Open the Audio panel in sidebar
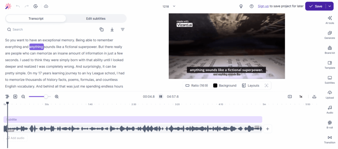The width and height of the screenshot is (338, 149). click(330, 110)
